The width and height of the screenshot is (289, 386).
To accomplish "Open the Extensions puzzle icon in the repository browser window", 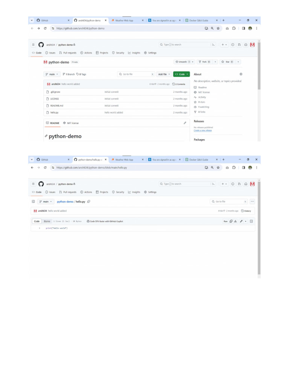I will (234, 28).
